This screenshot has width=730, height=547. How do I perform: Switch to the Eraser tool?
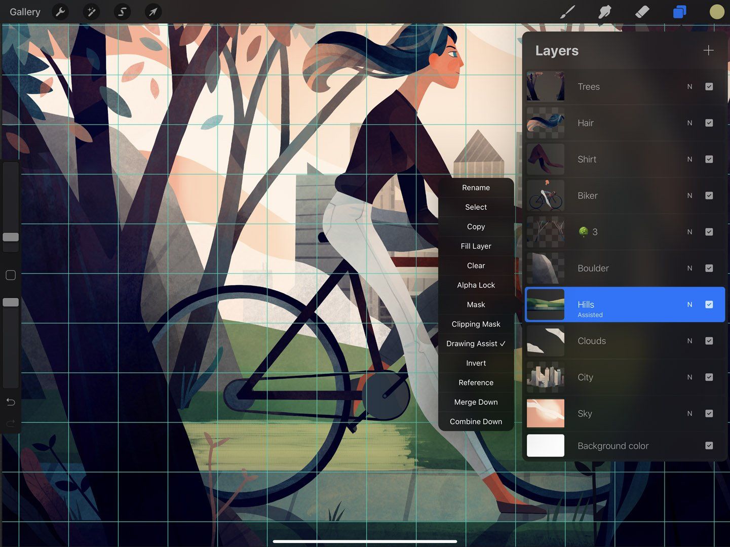pos(642,12)
